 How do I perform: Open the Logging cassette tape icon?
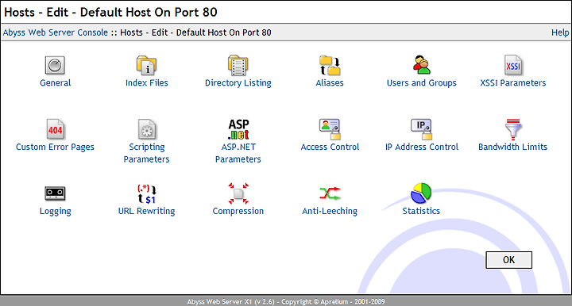click(55, 193)
